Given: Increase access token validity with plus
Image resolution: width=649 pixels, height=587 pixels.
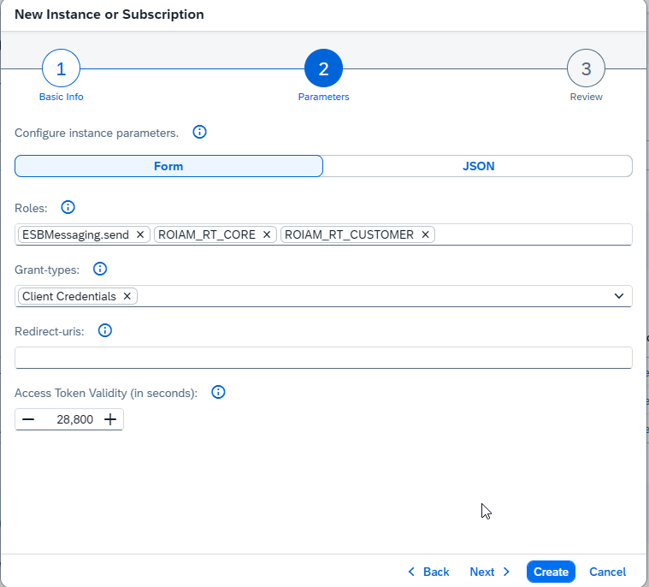Looking at the screenshot, I should tap(110, 419).
